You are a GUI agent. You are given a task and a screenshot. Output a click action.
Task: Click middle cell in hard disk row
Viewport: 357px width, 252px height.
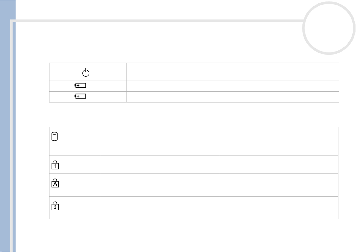click(x=160, y=141)
